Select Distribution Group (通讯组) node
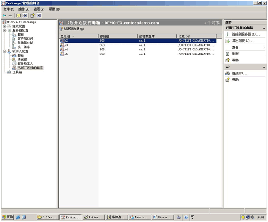The width and height of the screenshot is (268, 222). (x=22, y=60)
